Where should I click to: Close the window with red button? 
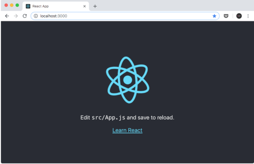click(6, 5)
